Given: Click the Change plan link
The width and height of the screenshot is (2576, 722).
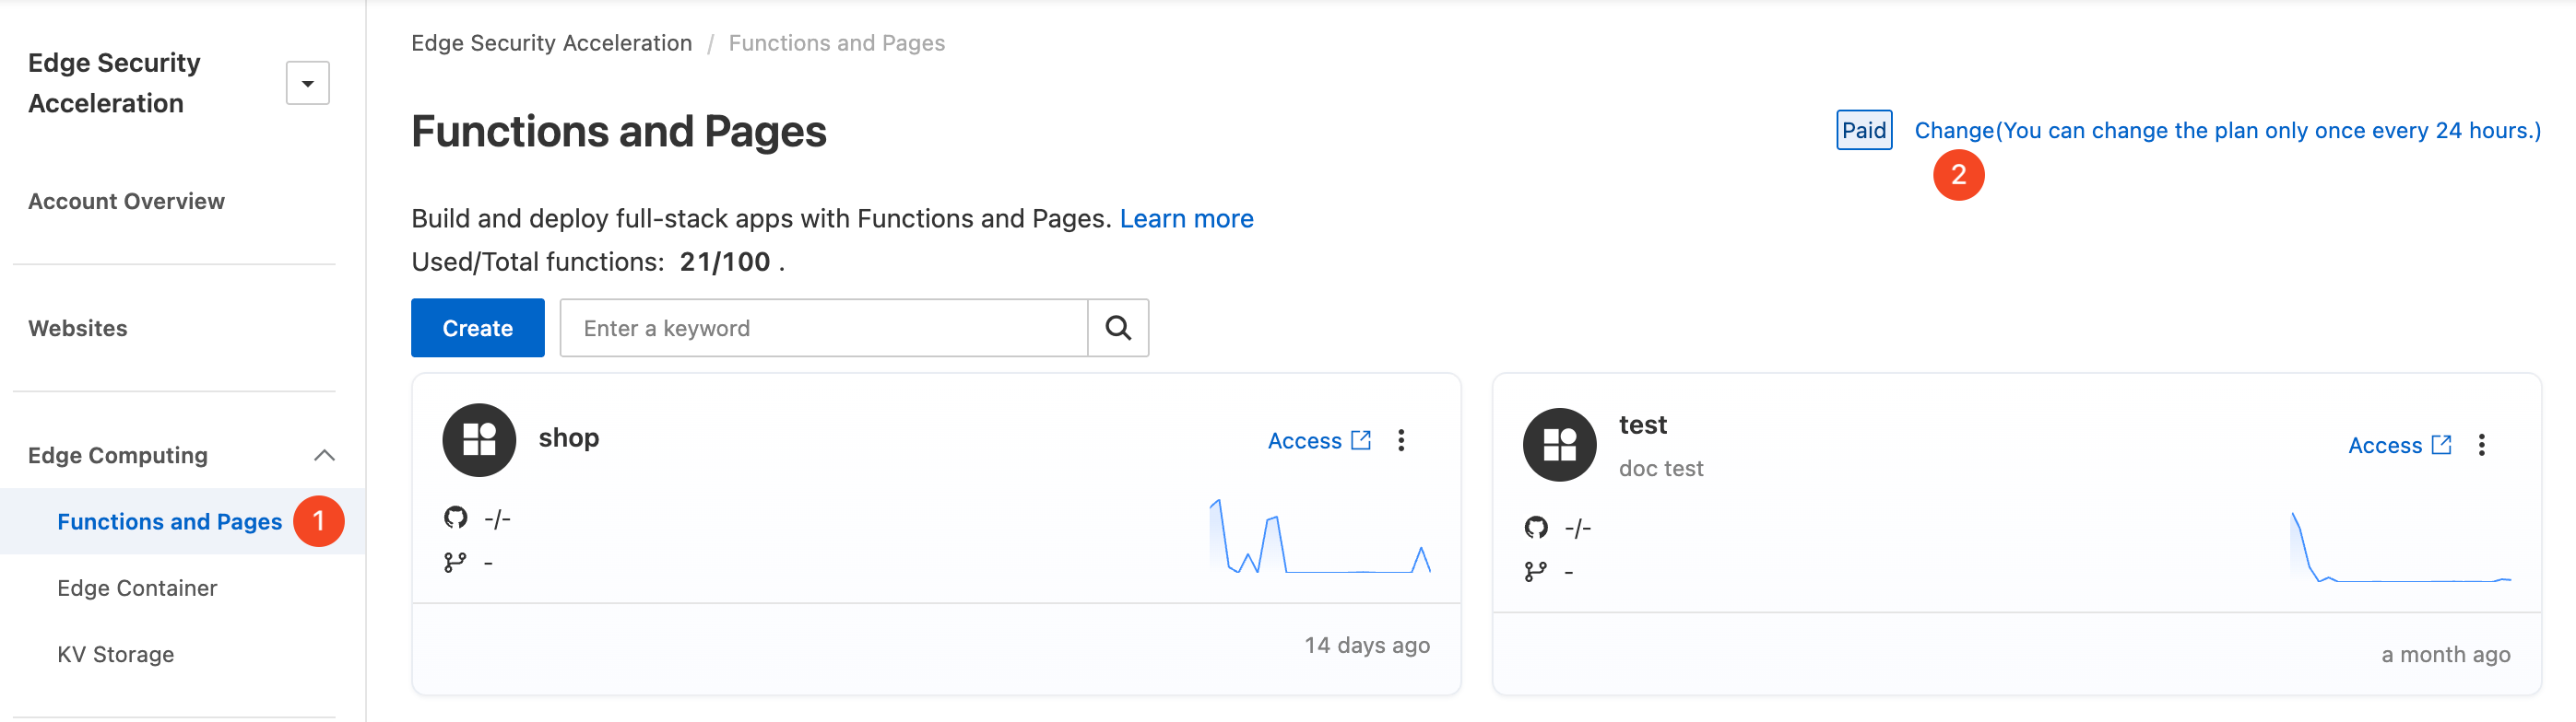Looking at the screenshot, I should coord(2226,131).
